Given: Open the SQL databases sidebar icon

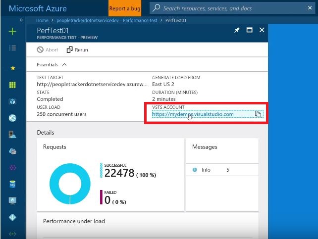Looking at the screenshot, I should (x=12, y=184).
